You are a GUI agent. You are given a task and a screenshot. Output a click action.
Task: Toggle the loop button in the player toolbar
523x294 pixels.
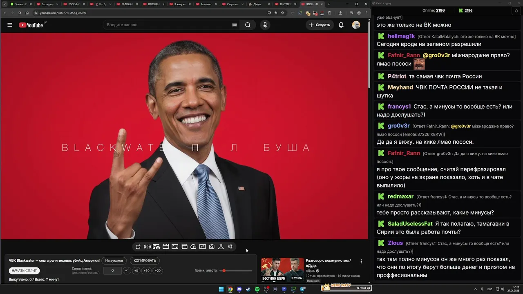coord(138,247)
